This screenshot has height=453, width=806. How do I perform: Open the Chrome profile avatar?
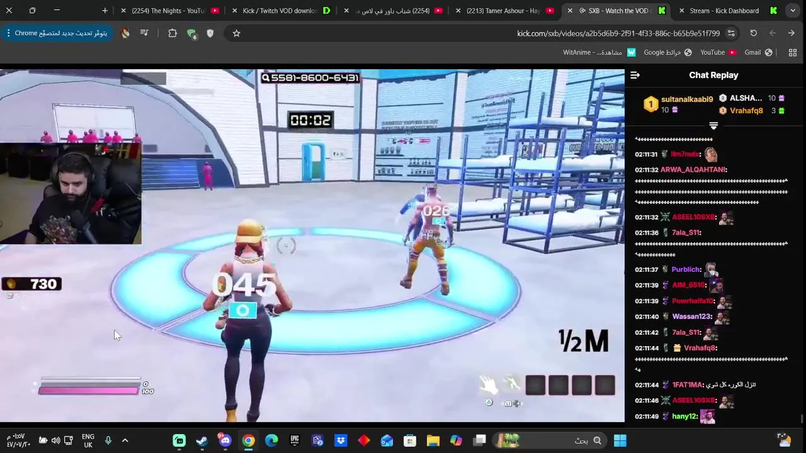click(x=125, y=33)
